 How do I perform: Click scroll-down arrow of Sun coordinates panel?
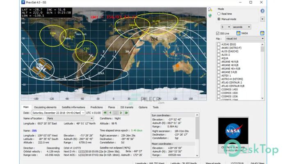pyautogui.click(x=197, y=155)
